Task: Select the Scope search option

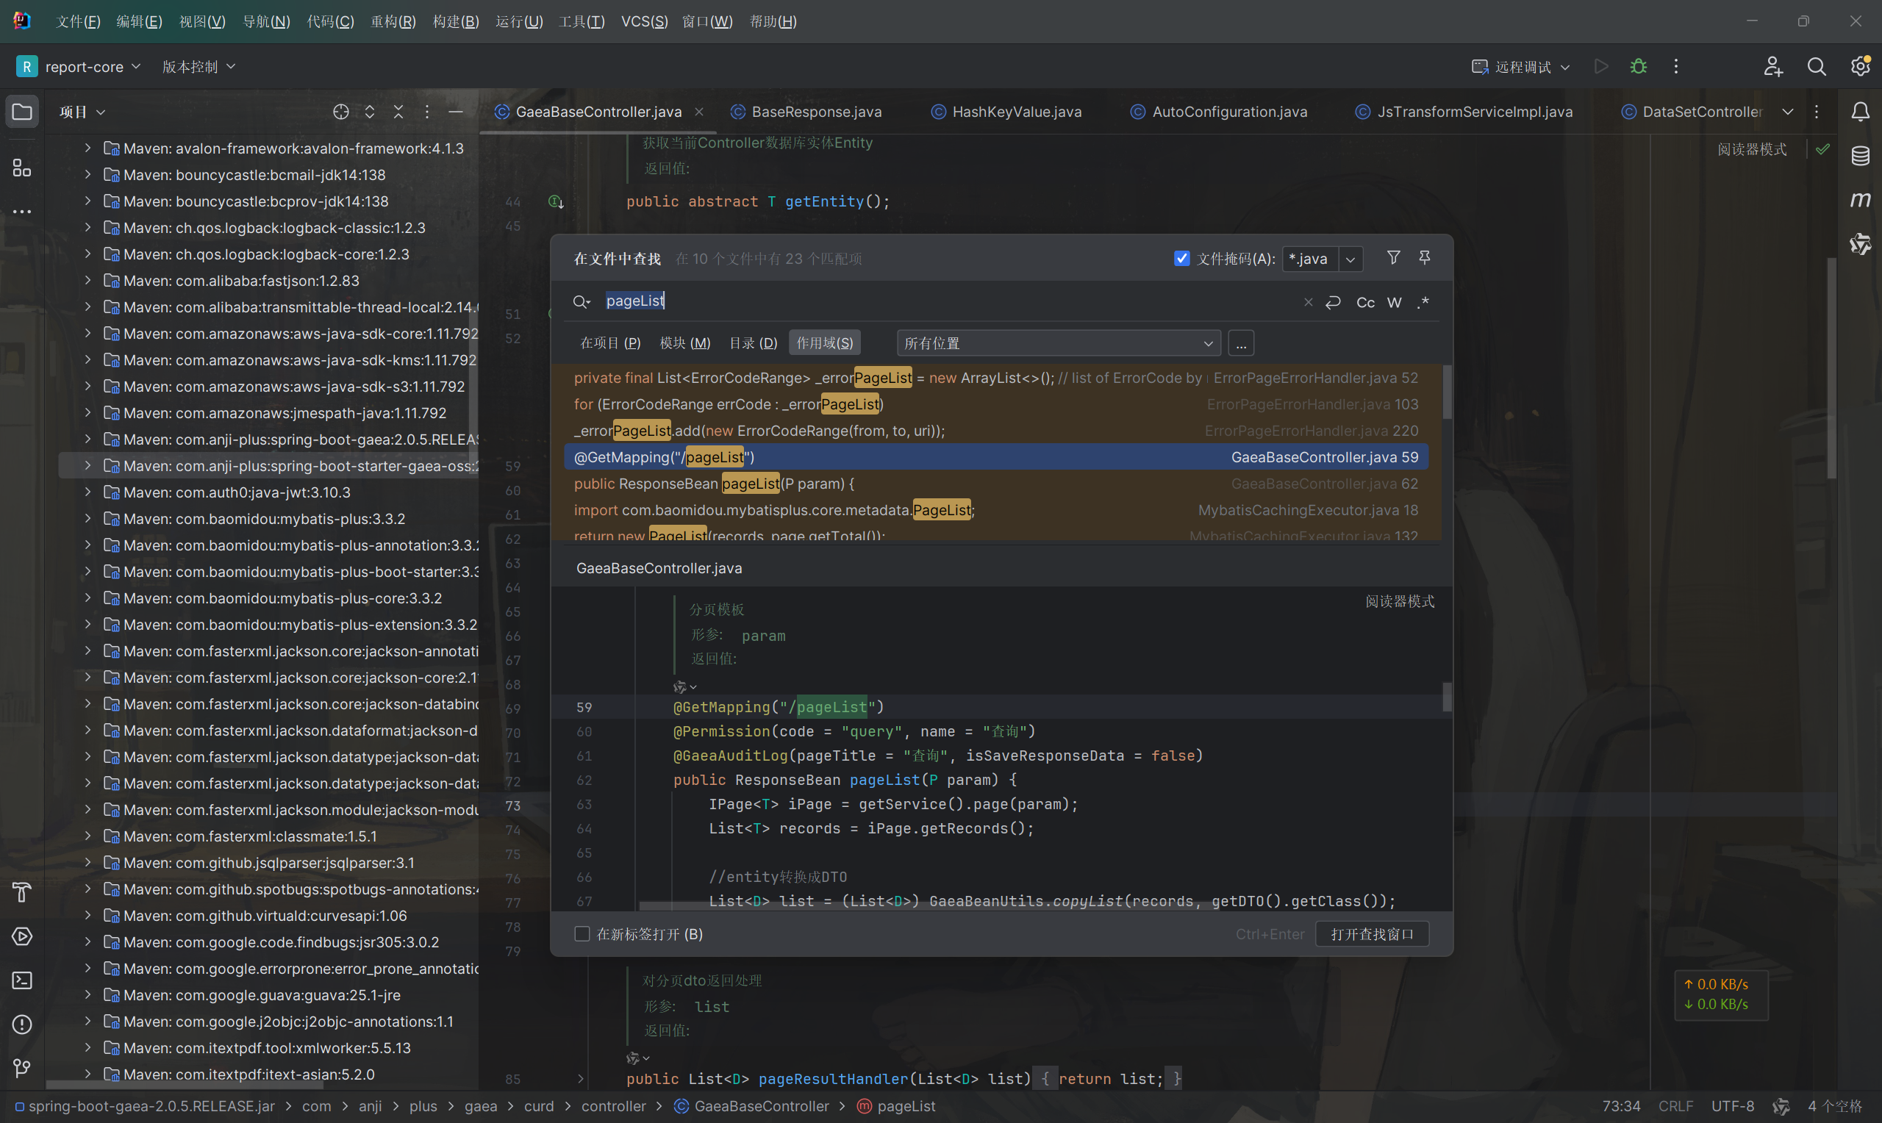Action: [824, 342]
